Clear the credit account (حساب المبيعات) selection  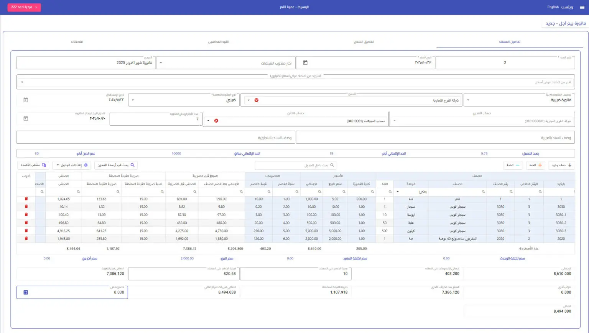point(216,121)
